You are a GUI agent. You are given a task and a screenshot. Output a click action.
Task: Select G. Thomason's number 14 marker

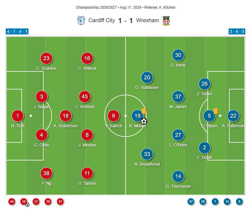tap(178, 176)
